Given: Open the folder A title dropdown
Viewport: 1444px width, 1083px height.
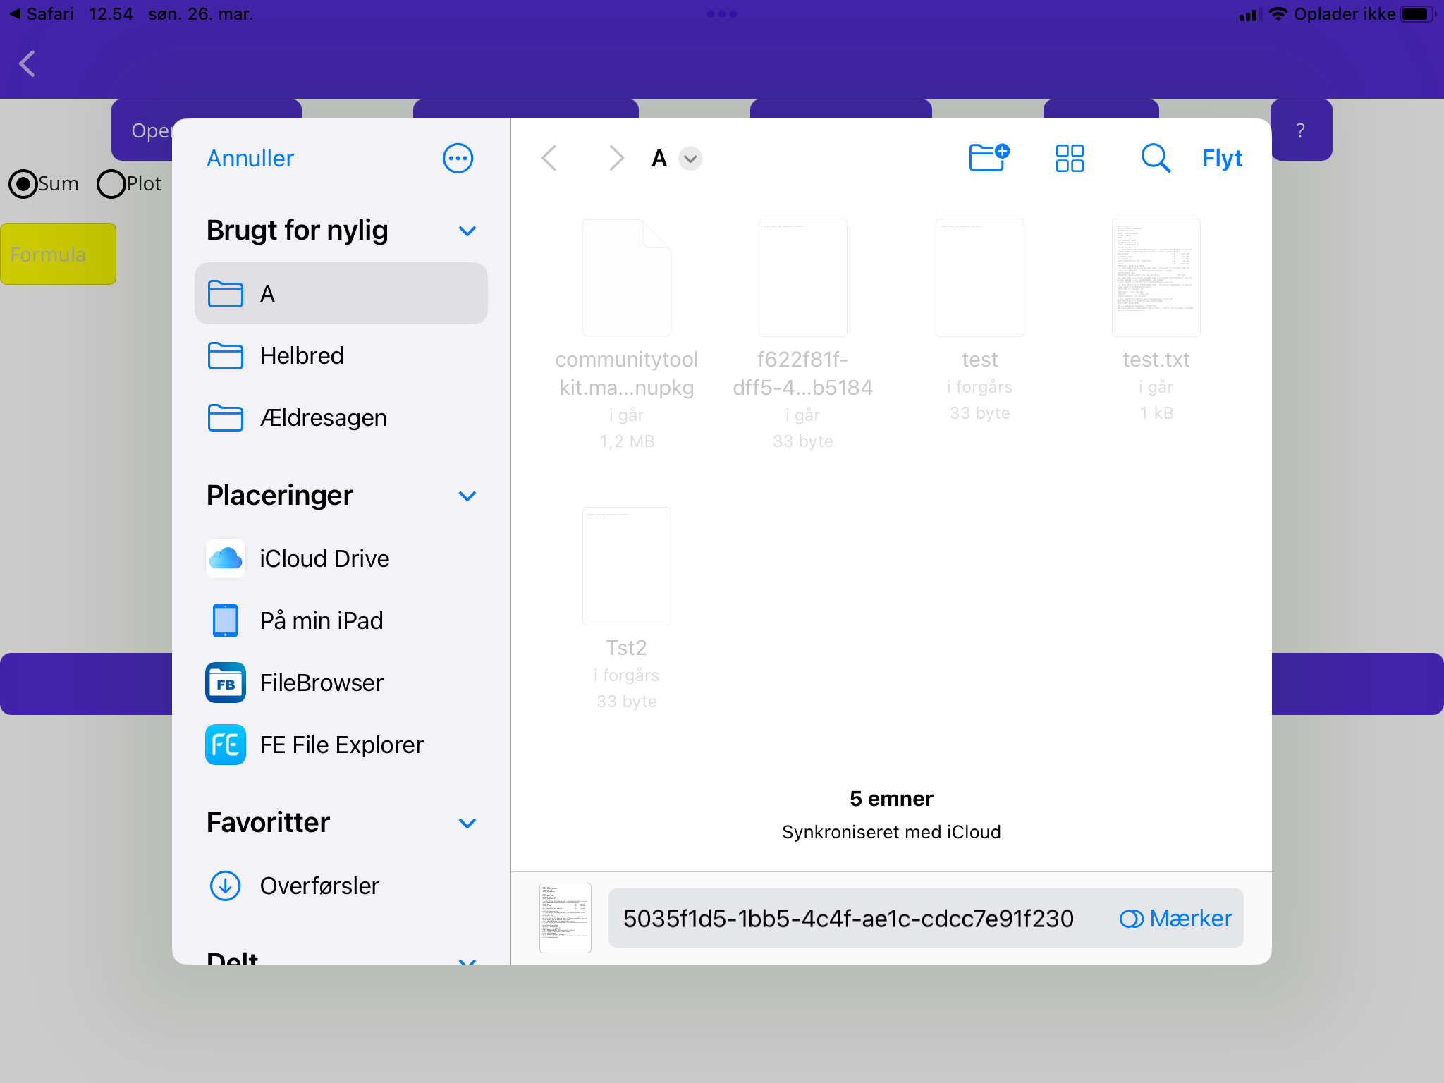Looking at the screenshot, I should coord(690,159).
